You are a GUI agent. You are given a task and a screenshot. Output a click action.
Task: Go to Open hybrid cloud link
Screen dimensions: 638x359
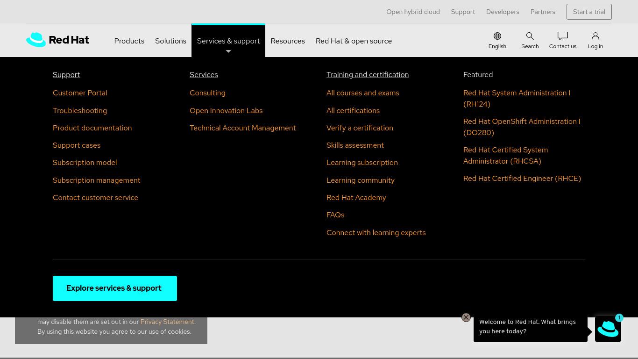pyautogui.click(x=413, y=12)
